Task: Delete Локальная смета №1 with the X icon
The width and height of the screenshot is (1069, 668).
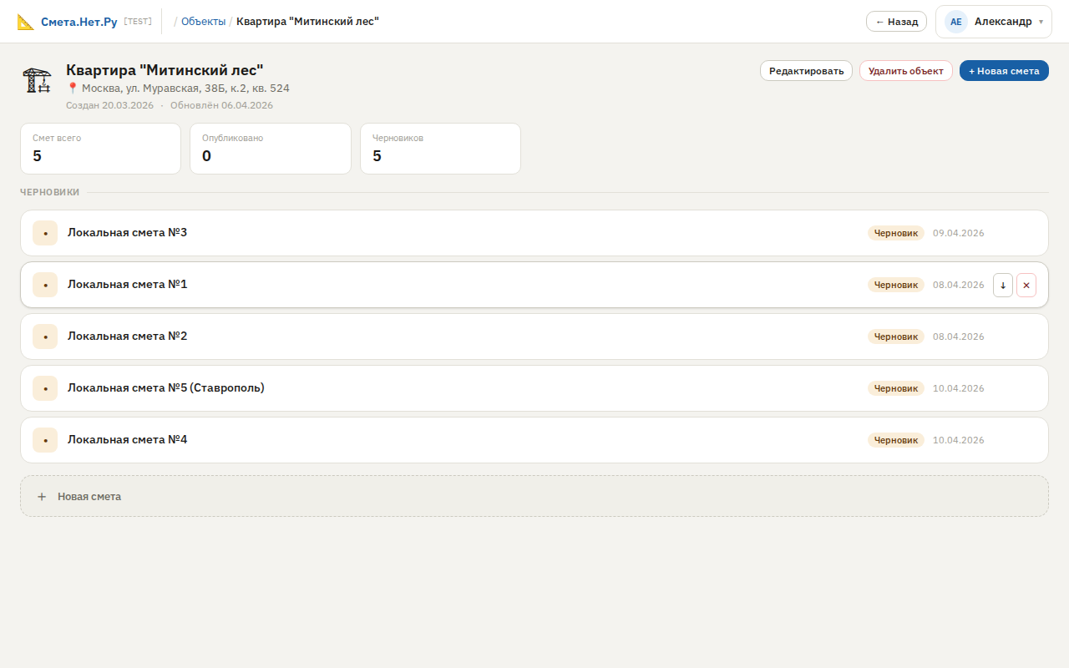Action: click(1026, 285)
